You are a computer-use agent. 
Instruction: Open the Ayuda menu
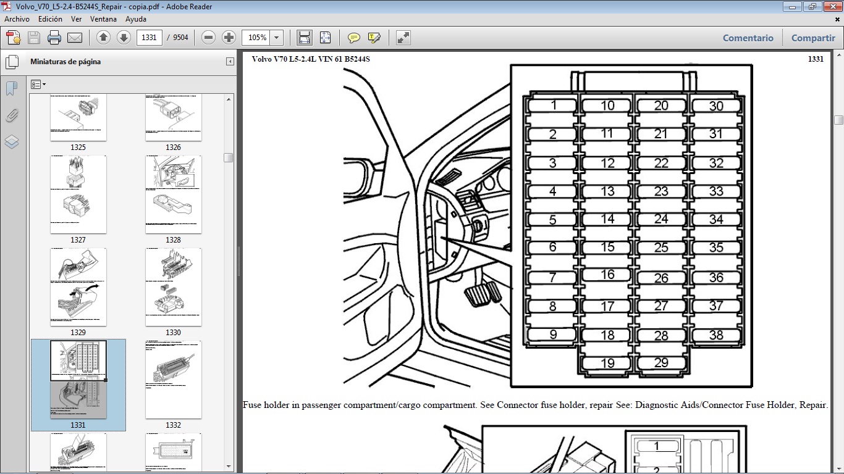click(136, 19)
